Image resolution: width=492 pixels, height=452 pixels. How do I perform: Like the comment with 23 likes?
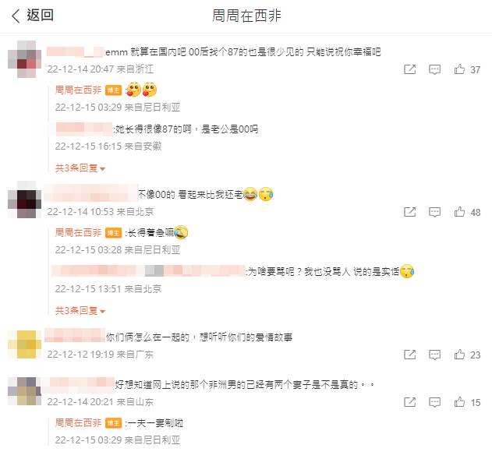(x=459, y=355)
